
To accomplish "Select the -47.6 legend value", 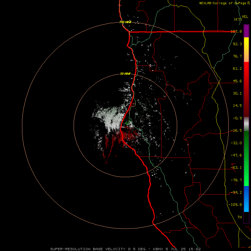I will pos(236,155).
